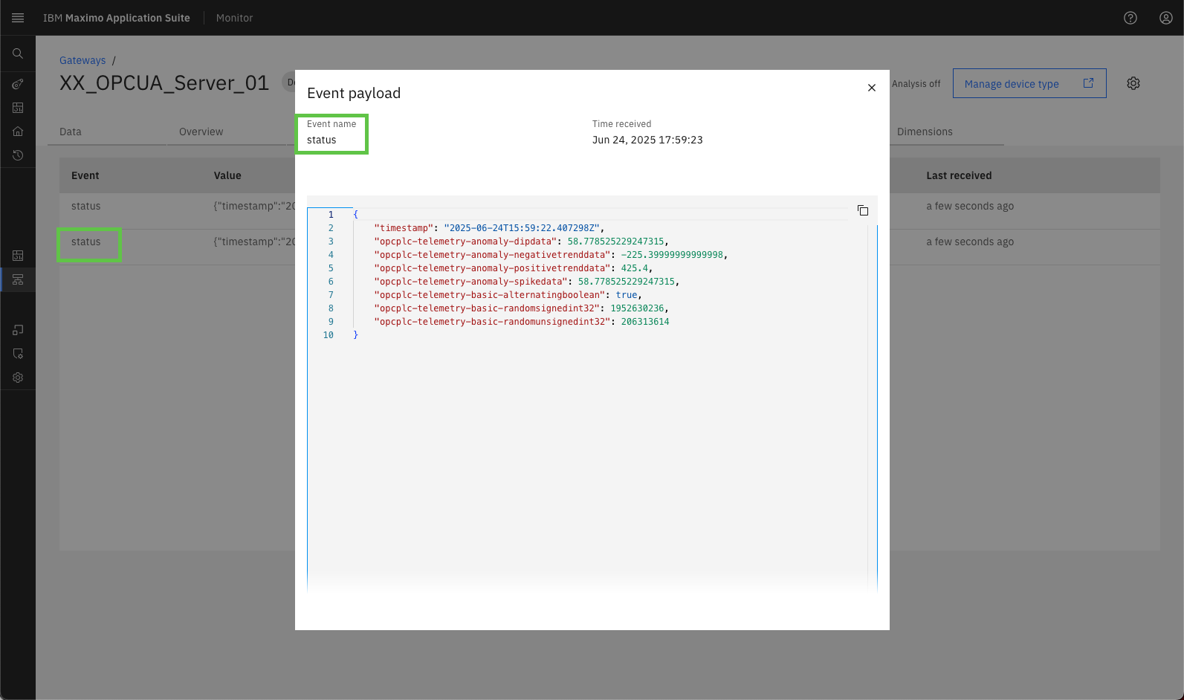Click the alternatingboolean value true

(x=626, y=295)
